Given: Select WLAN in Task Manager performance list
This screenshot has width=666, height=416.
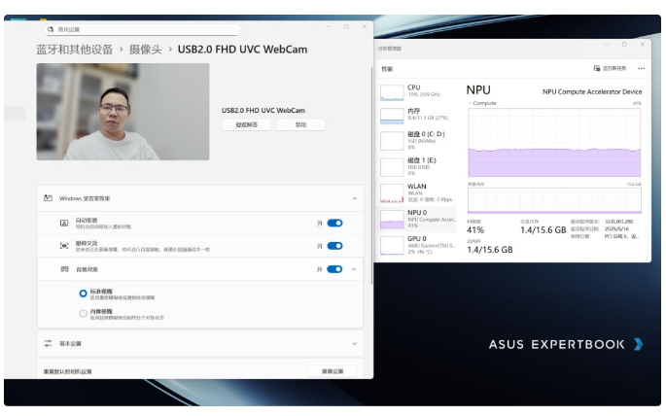Looking at the screenshot, I should [x=418, y=192].
